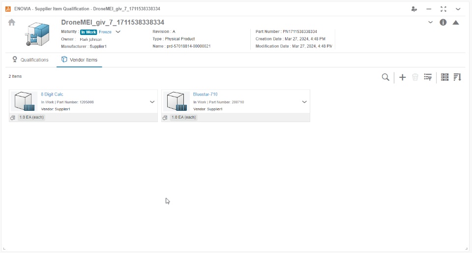Click Part Number 1205008 on 8 Digit Calc

coord(75,102)
